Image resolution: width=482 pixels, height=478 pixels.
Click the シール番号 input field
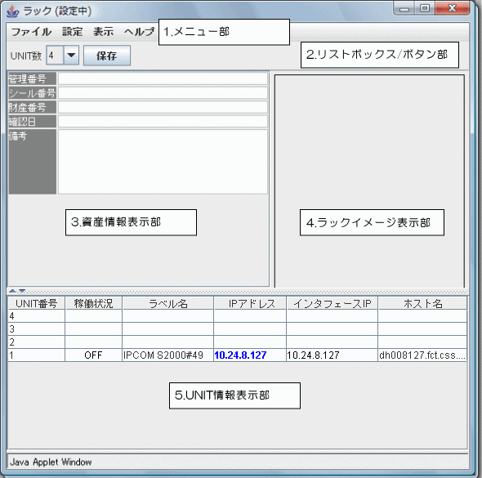coord(163,93)
